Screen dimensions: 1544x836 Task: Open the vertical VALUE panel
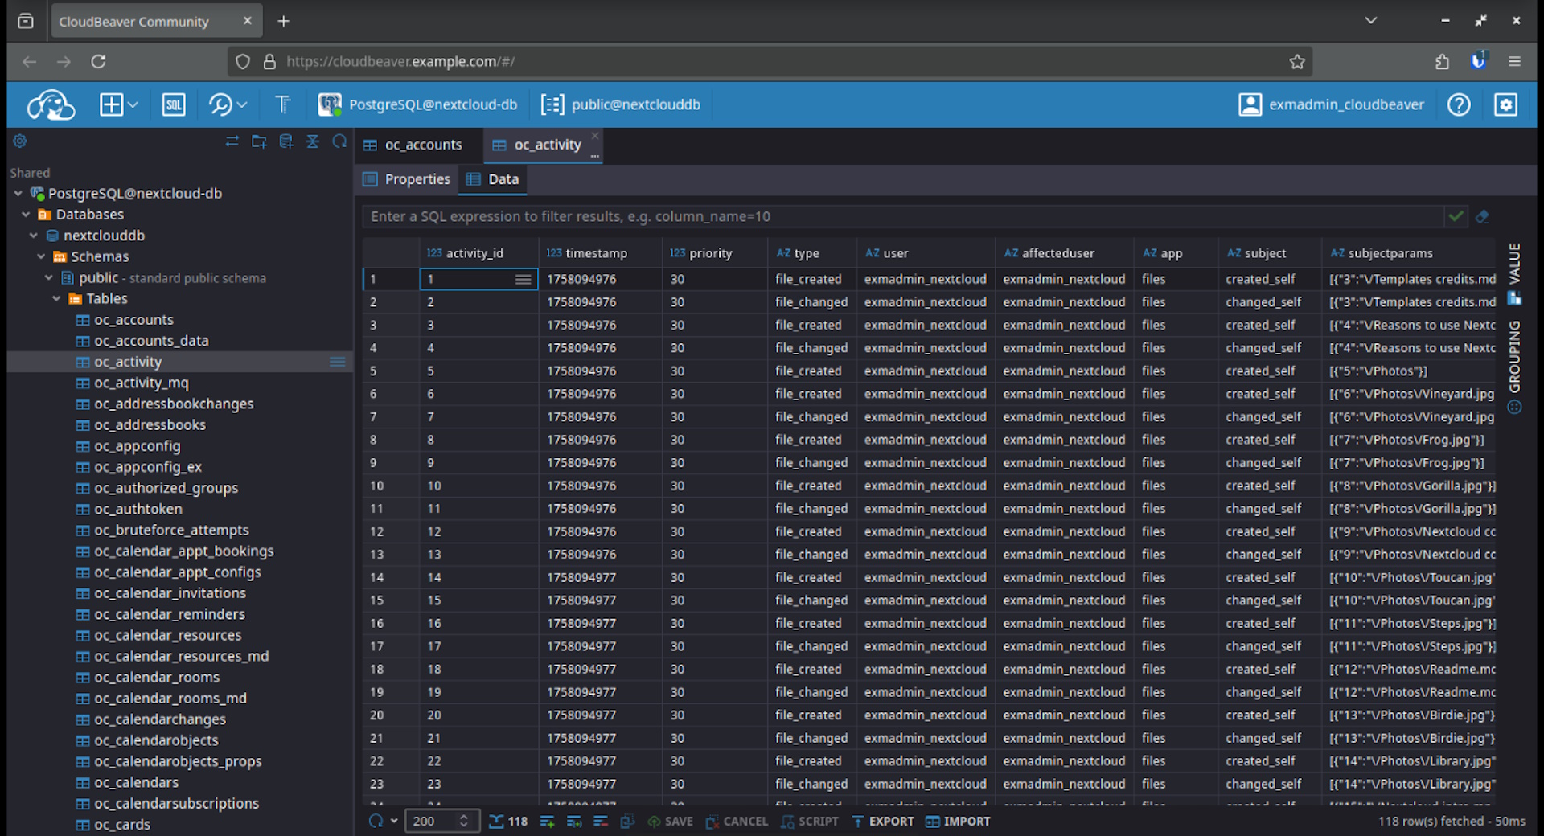(1514, 264)
